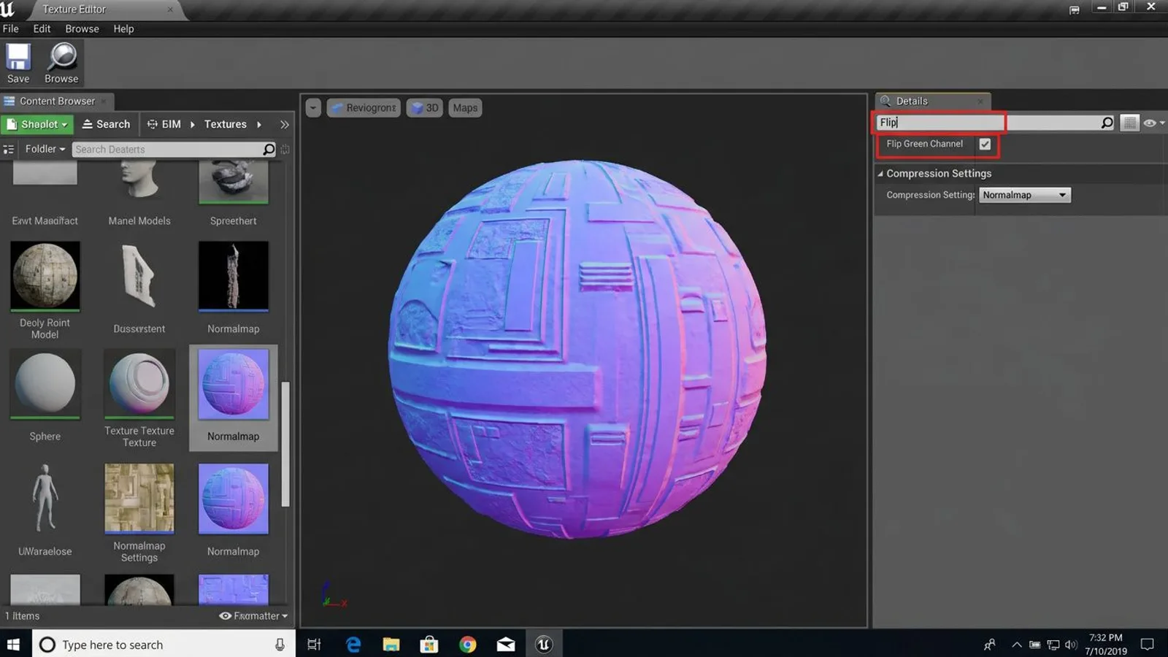Click the microphone icon in Windows search
Screen dimensions: 1168x657
(x=280, y=645)
